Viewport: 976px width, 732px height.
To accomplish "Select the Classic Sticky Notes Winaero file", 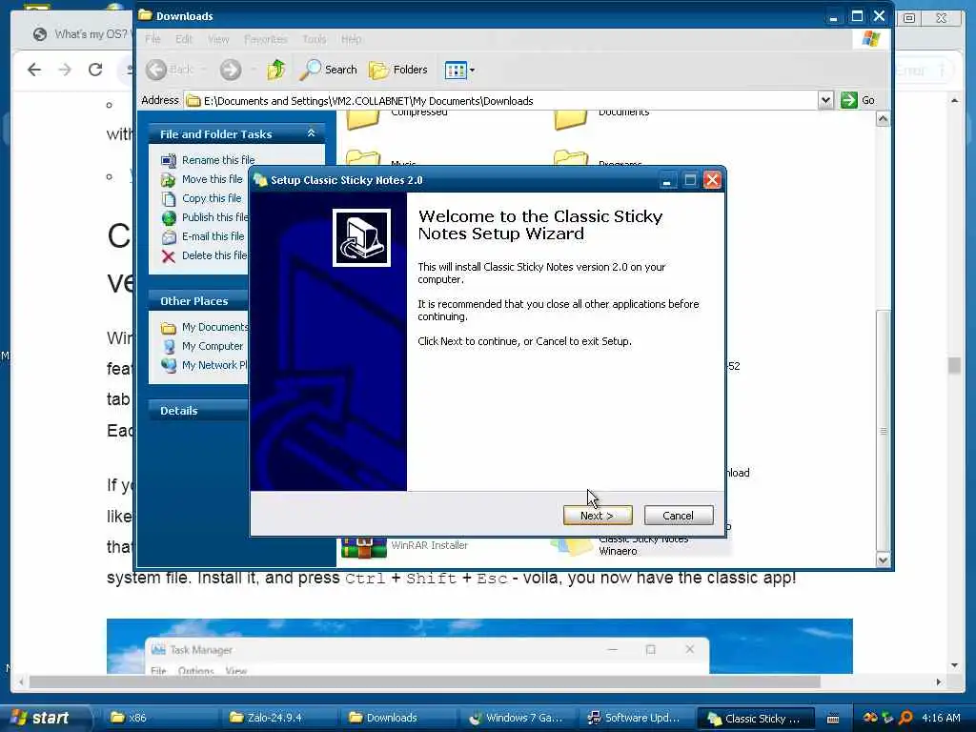I will (x=643, y=545).
